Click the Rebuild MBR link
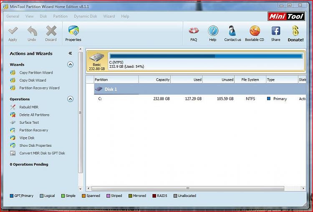 [29, 107]
